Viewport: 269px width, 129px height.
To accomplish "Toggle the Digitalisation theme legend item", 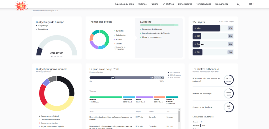I will point(120,35).
